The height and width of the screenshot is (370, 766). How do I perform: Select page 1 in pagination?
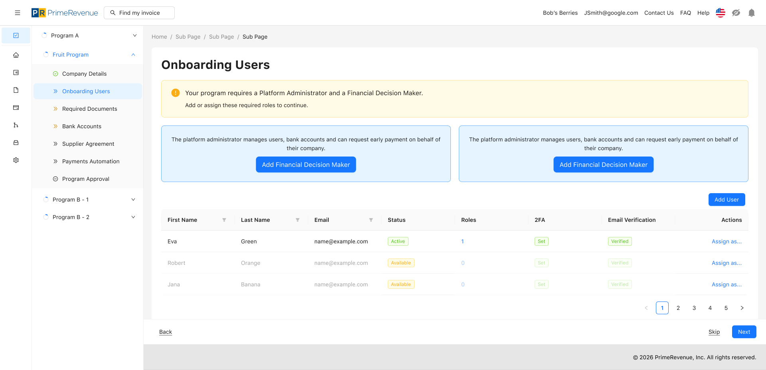point(662,308)
